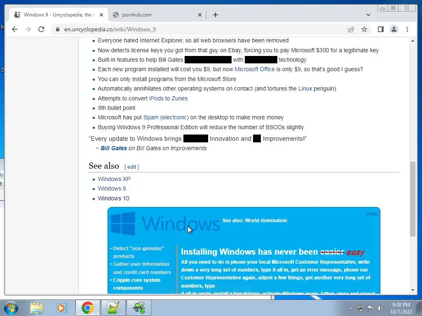Click the '9th bullet point' text

tap(117, 108)
